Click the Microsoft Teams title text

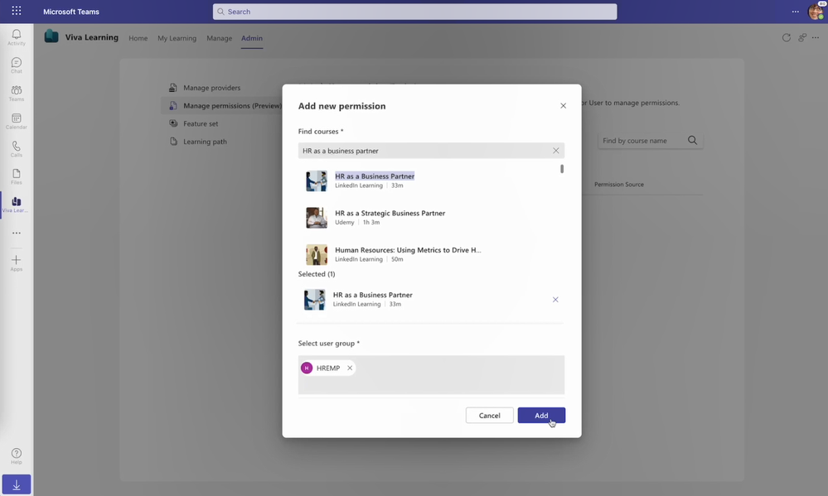pyautogui.click(x=71, y=12)
